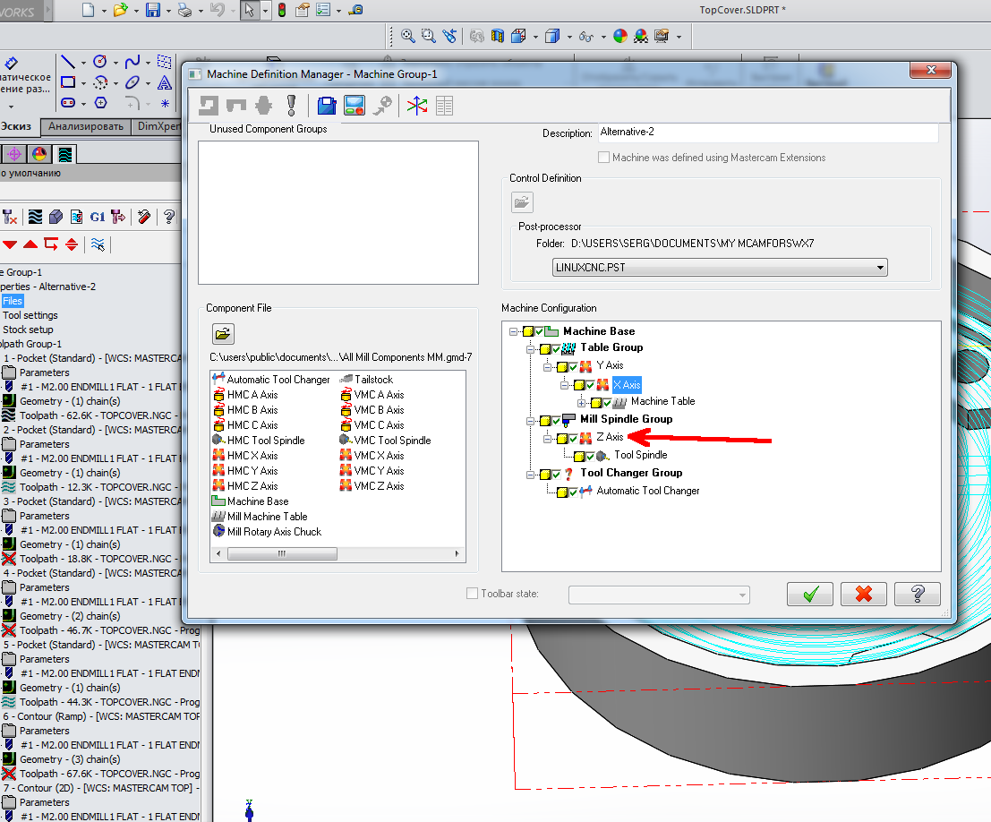Uncheck the Y Axis checkbox
This screenshot has height=822, width=991.
573,367
